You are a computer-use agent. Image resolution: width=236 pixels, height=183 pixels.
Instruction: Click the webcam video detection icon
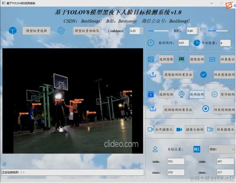[181, 94]
